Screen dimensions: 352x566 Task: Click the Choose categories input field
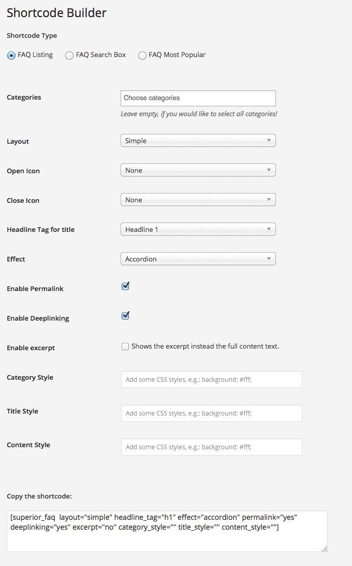pyautogui.click(x=198, y=98)
